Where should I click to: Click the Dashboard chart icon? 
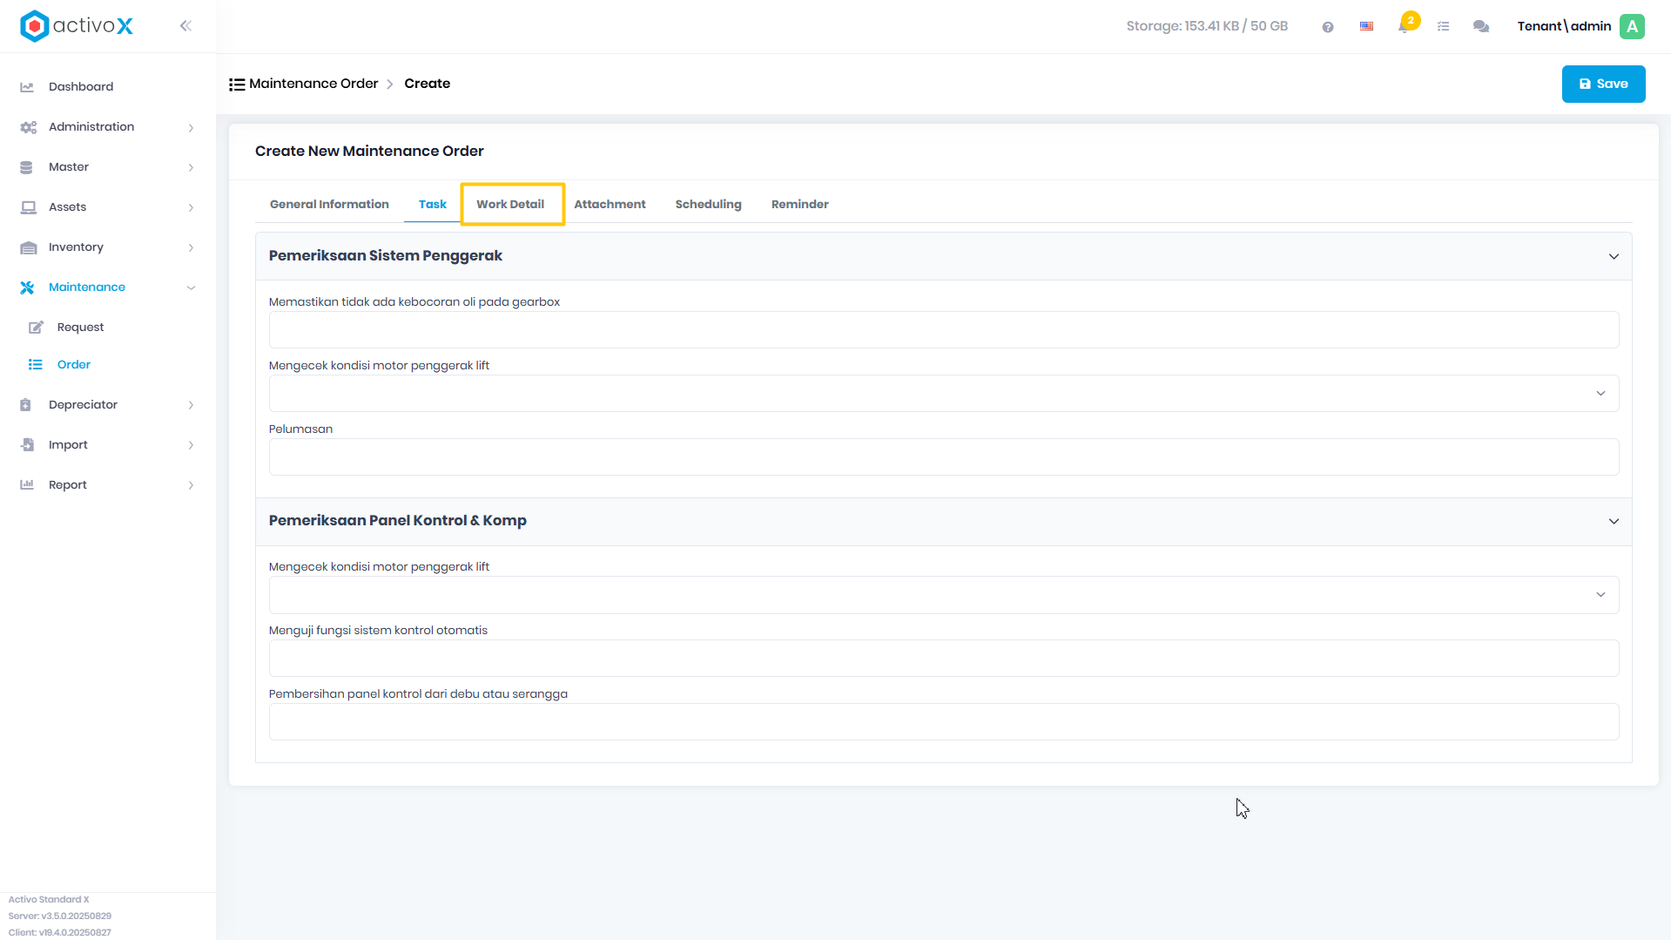click(x=27, y=87)
